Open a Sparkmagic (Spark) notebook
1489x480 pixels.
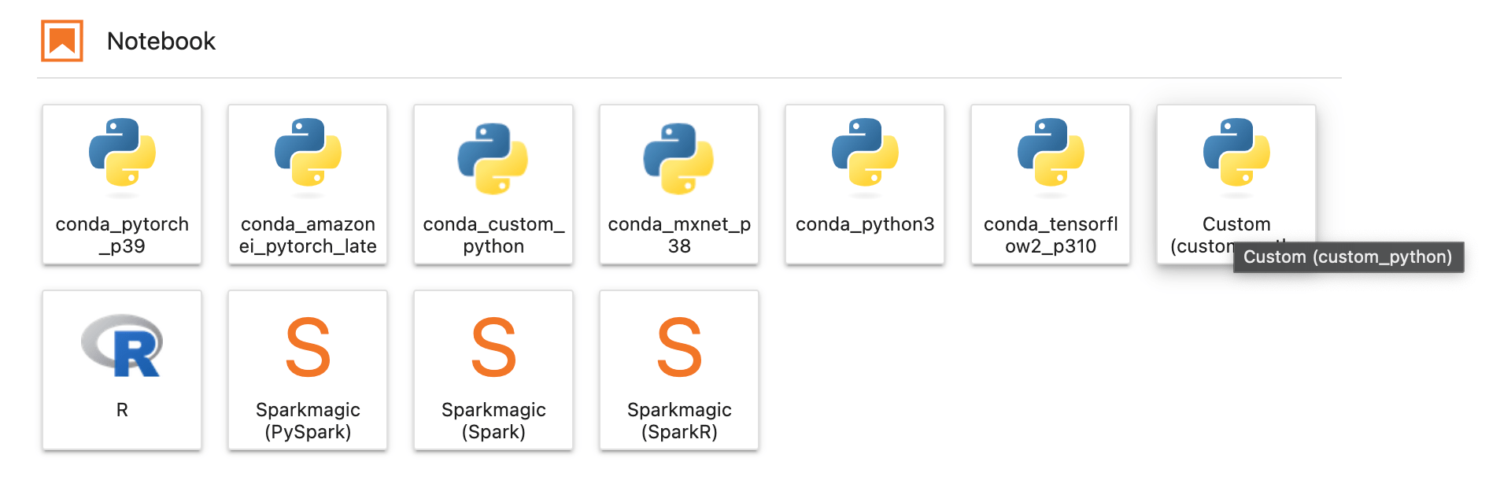(x=493, y=370)
